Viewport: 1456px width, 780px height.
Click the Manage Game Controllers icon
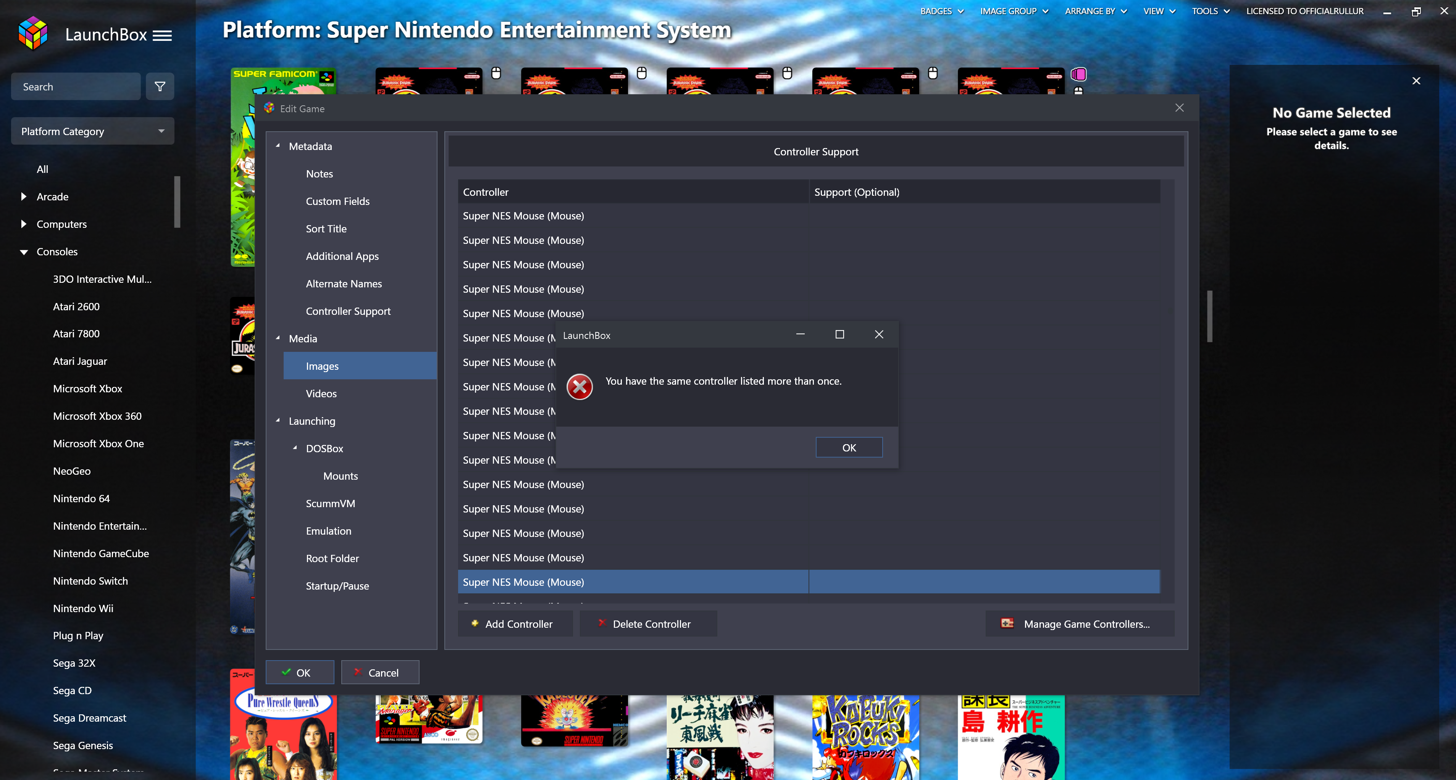click(x=1007, y=623)
